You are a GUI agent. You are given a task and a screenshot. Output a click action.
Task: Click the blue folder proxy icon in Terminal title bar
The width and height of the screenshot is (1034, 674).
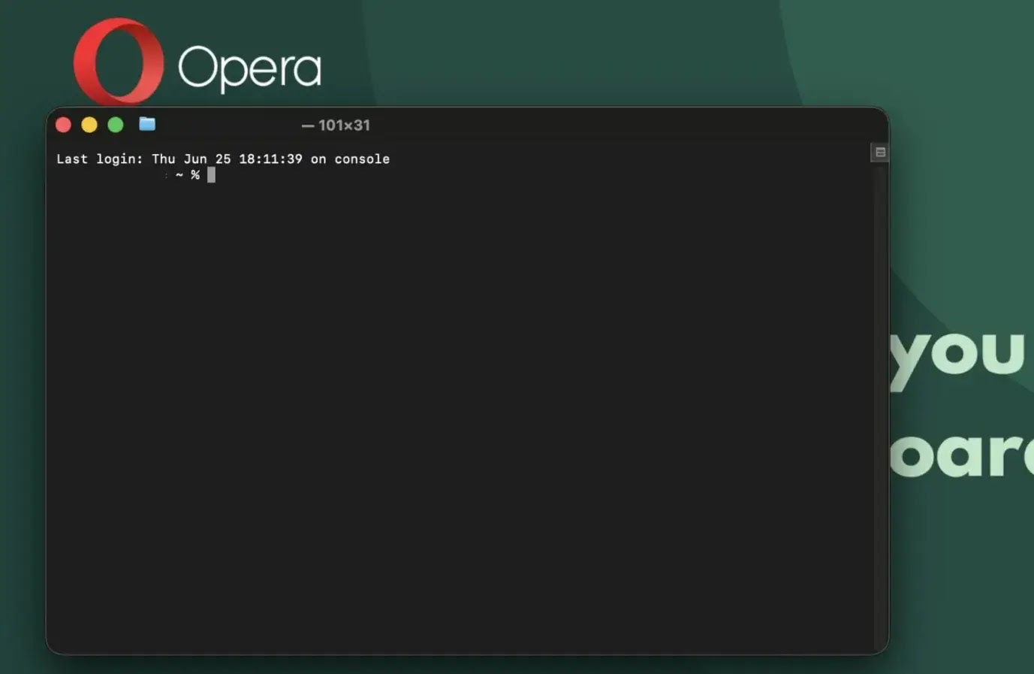(147, 124)
